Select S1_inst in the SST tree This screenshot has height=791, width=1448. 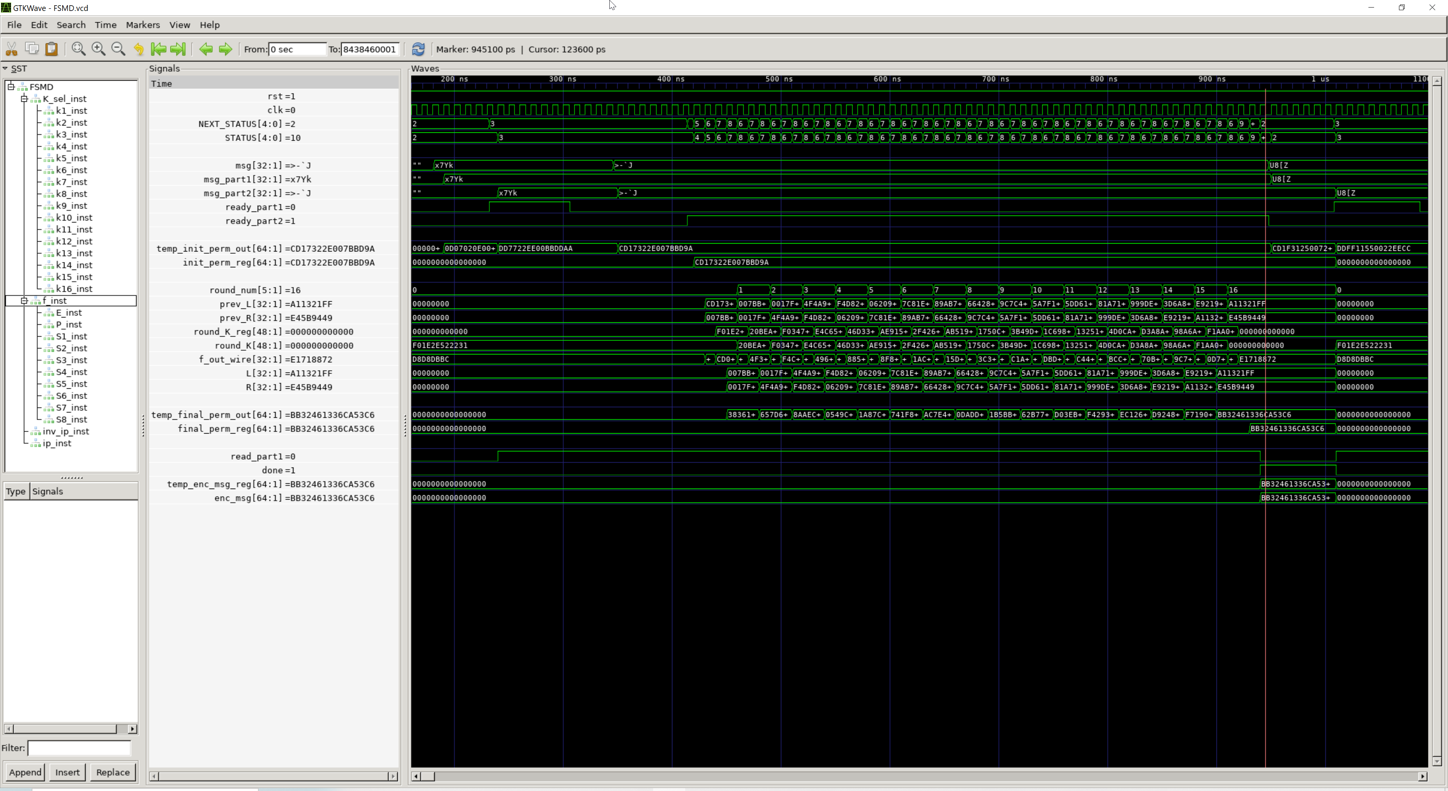click(x=71, y=336)
